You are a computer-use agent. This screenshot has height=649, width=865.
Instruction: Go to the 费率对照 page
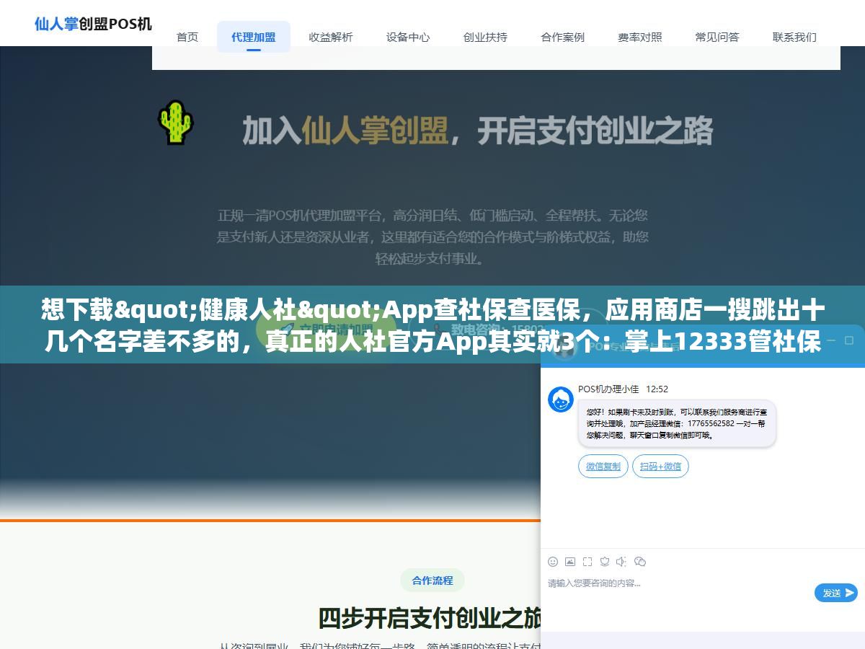(x=640, y=37)
